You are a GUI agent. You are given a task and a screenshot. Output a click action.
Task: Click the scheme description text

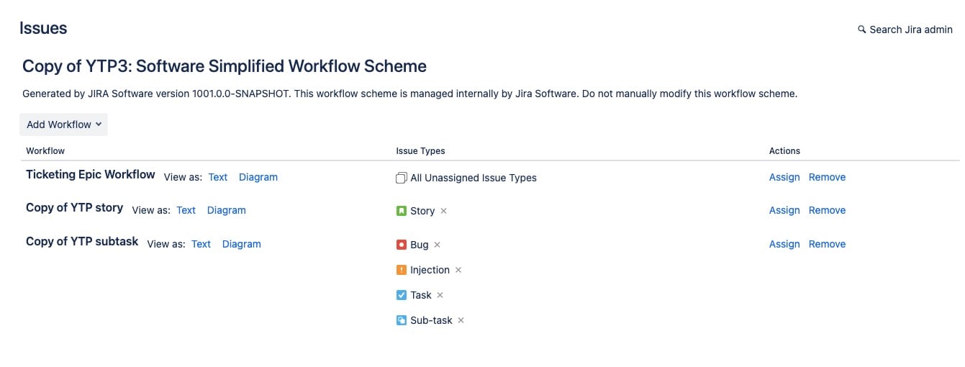[x=410, y=94]
